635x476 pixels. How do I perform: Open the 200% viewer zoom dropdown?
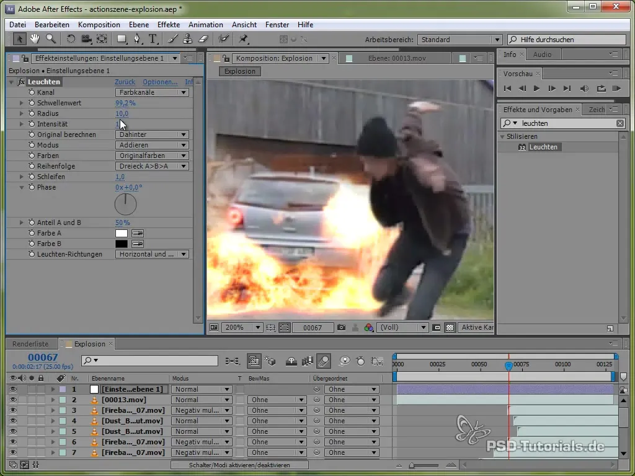tap(242, 327)
